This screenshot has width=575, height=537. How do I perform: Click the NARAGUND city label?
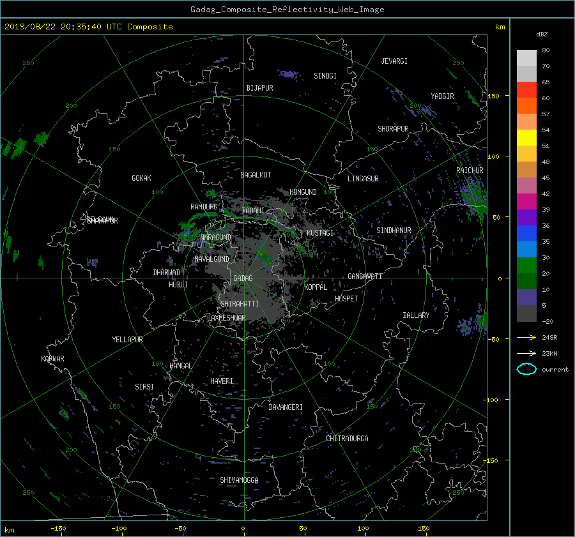click(216, 238)
